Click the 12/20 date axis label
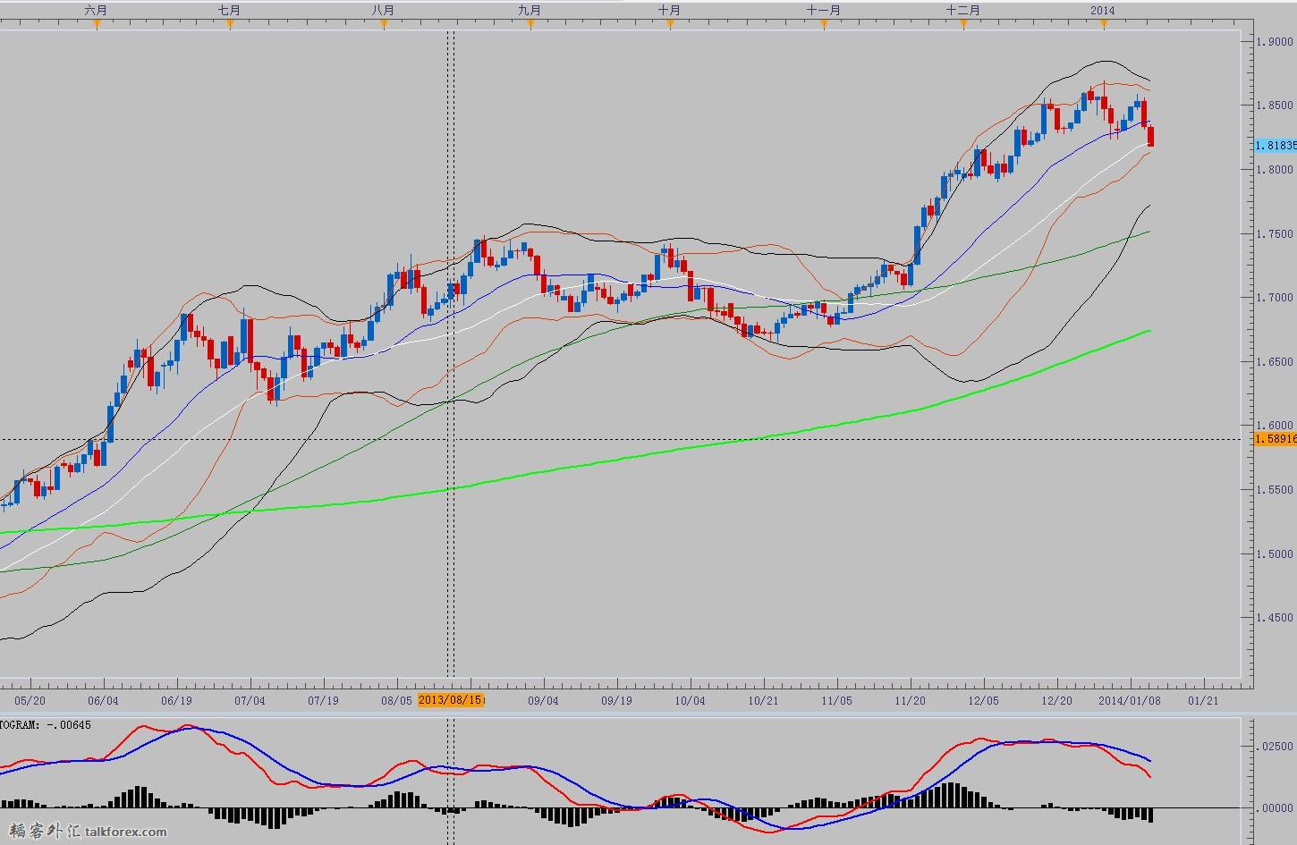Image resolution: width=1297 pixels, height=845 pixels. (x=1057, y=701)
